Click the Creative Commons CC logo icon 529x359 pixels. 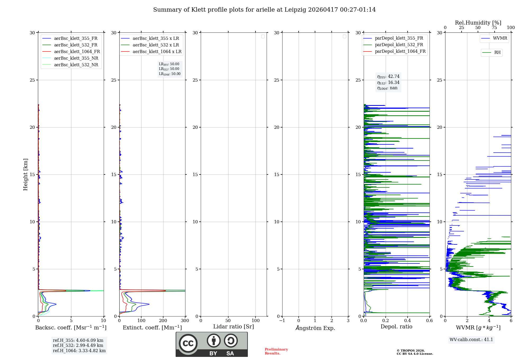point(188,343)
